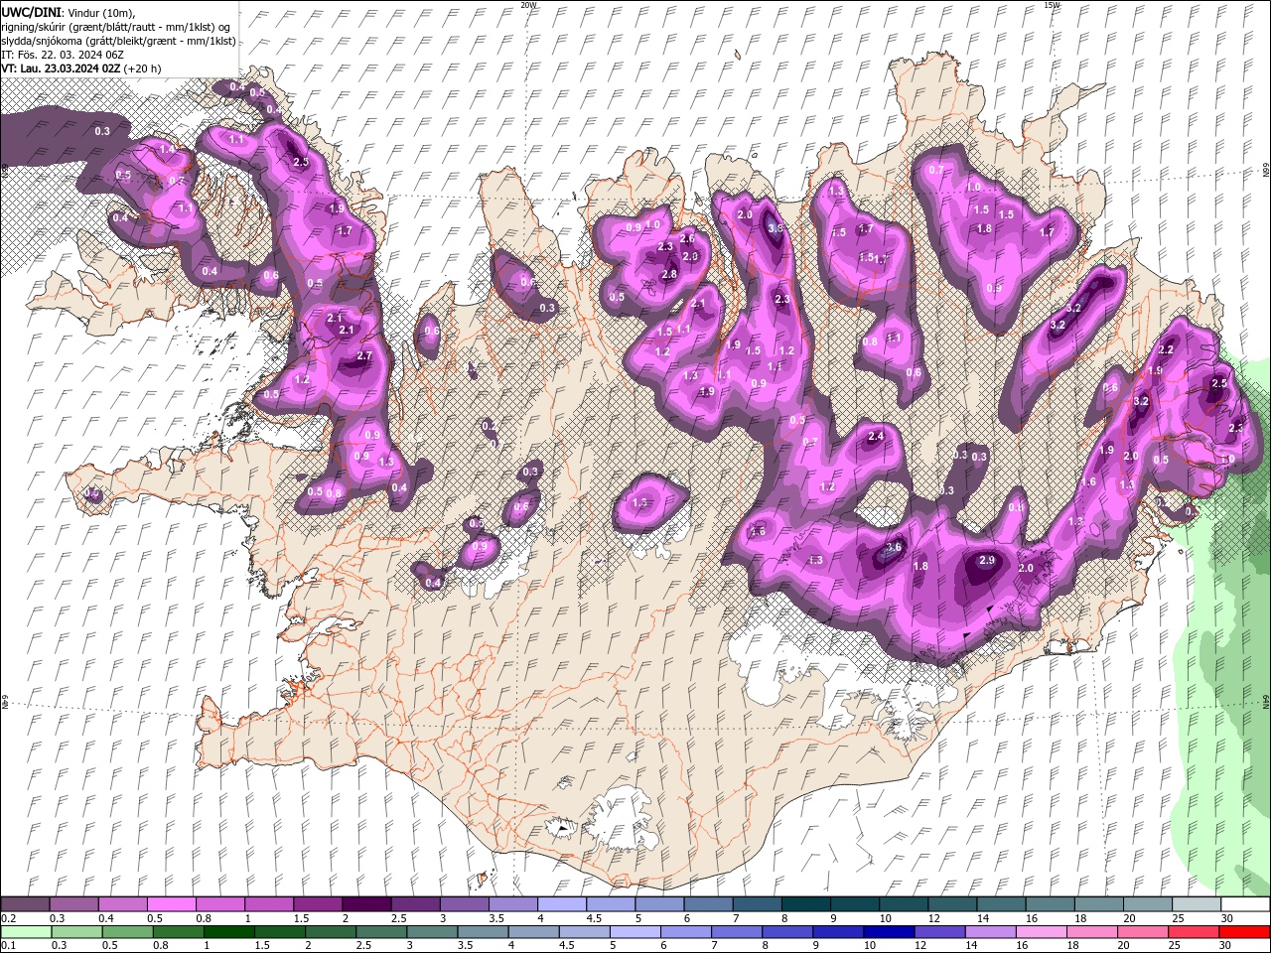The image size is (1271, 953).
Task: Click the "2.5" label in the top legend row
Action: (398, 918)
